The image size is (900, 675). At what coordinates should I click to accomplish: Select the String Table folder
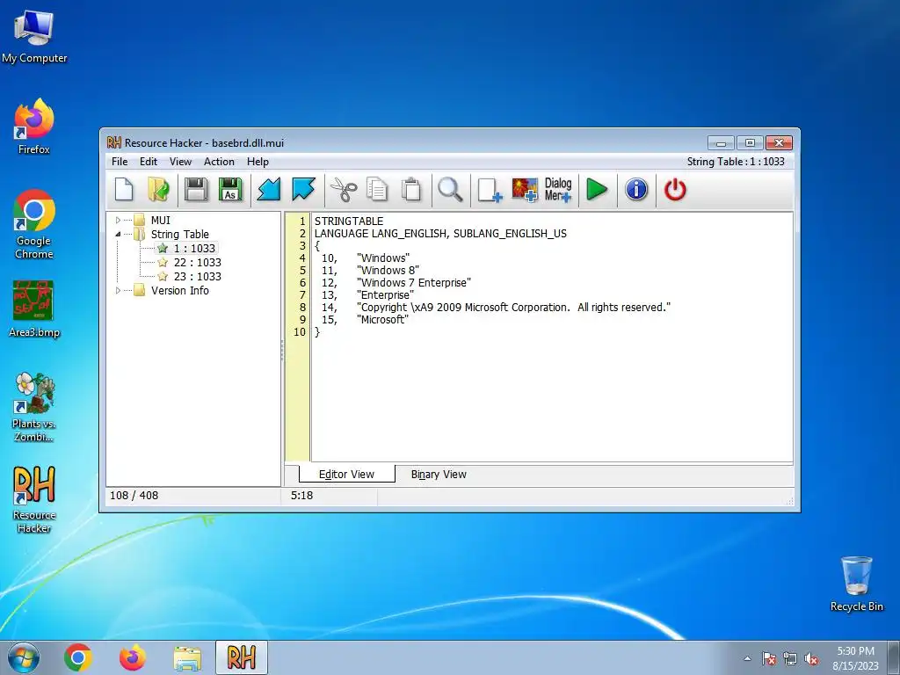tap(179, 234)
